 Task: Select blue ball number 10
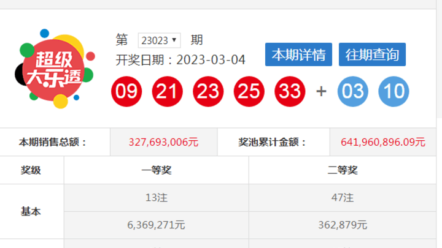pos(394,91)
